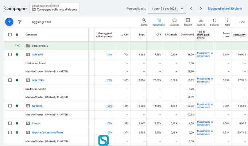Sort by the Clic column

pos(125,35)
